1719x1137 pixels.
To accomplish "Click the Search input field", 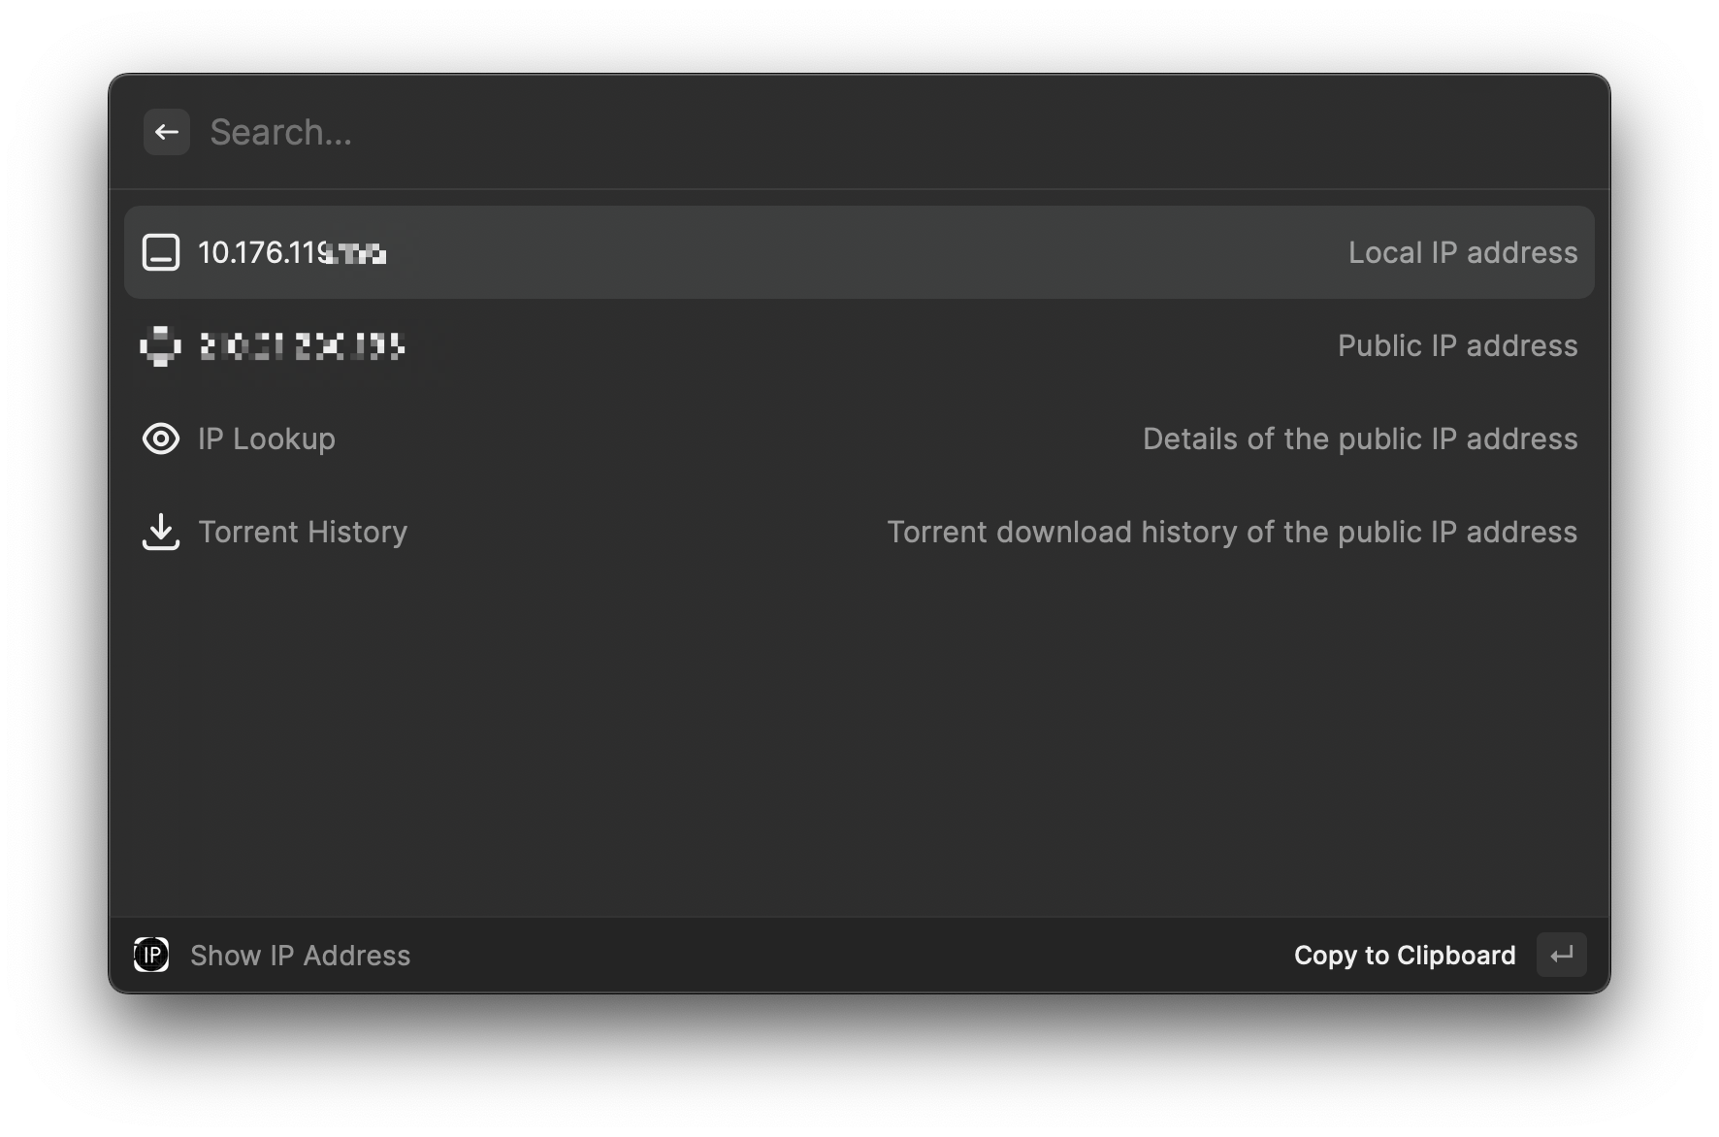I will 776,132.
